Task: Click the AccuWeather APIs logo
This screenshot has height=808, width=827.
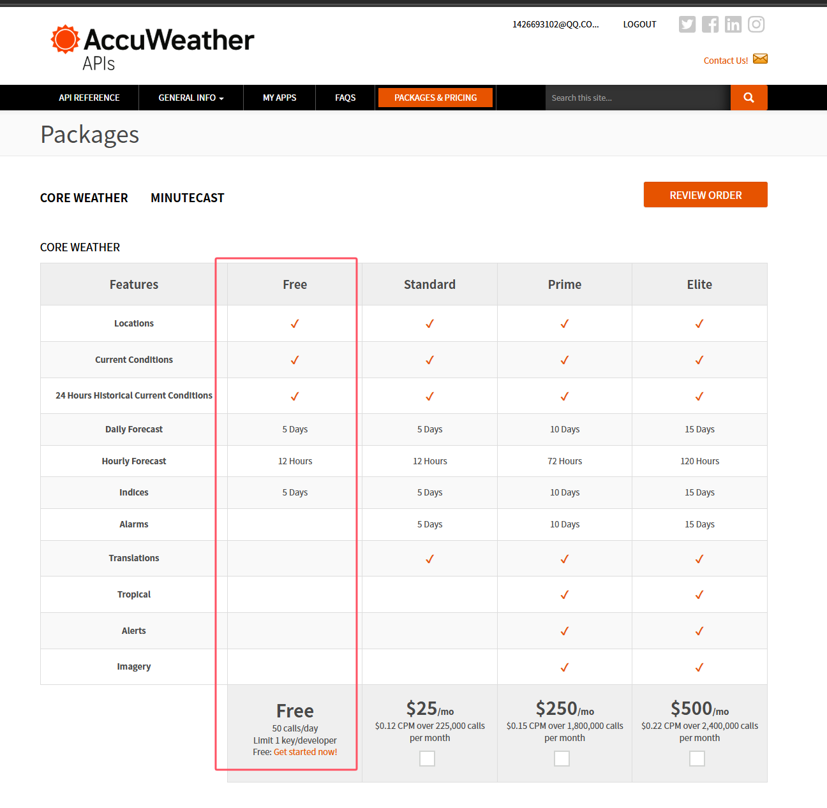Action: pyautogui.click(x=153, y=48)
